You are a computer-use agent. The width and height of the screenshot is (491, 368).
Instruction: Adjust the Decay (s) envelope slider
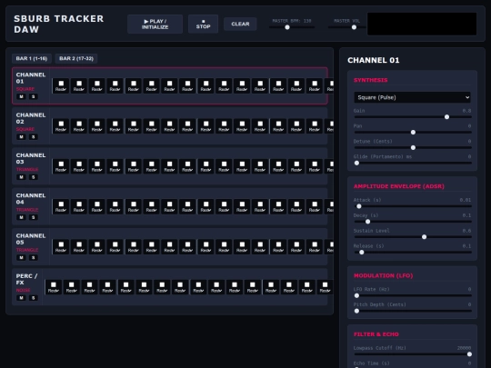pos(413,222)
